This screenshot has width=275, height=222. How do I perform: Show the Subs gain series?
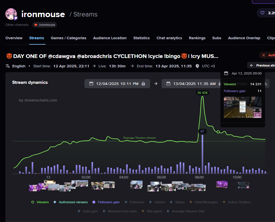tap(88, 211)
